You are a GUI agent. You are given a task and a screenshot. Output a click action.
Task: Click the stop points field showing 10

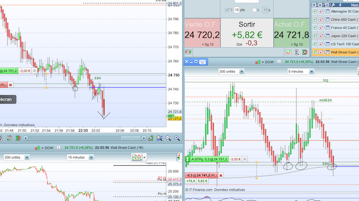pyautogui.click(x=237, y=10)
